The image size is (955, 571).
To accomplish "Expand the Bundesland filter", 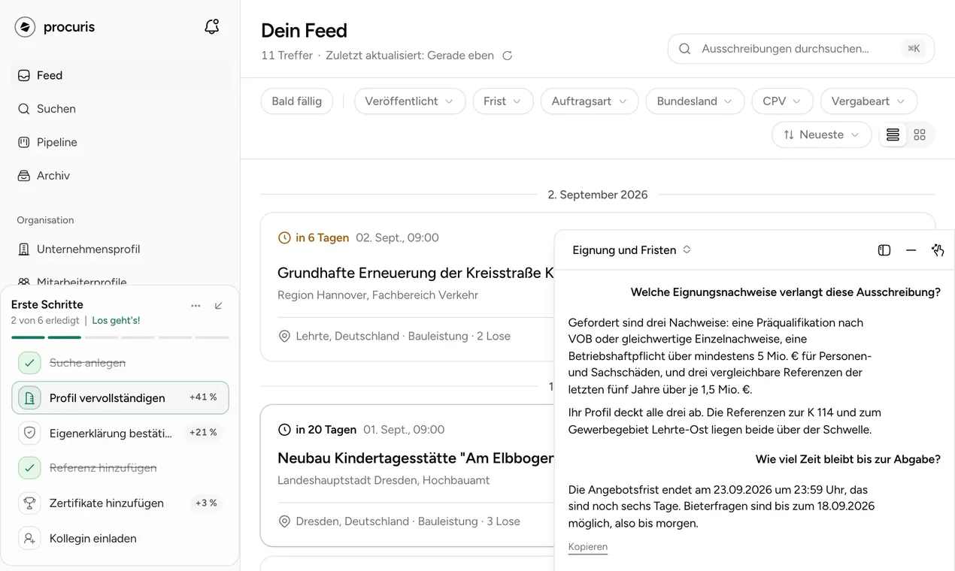I will point(696,101).
